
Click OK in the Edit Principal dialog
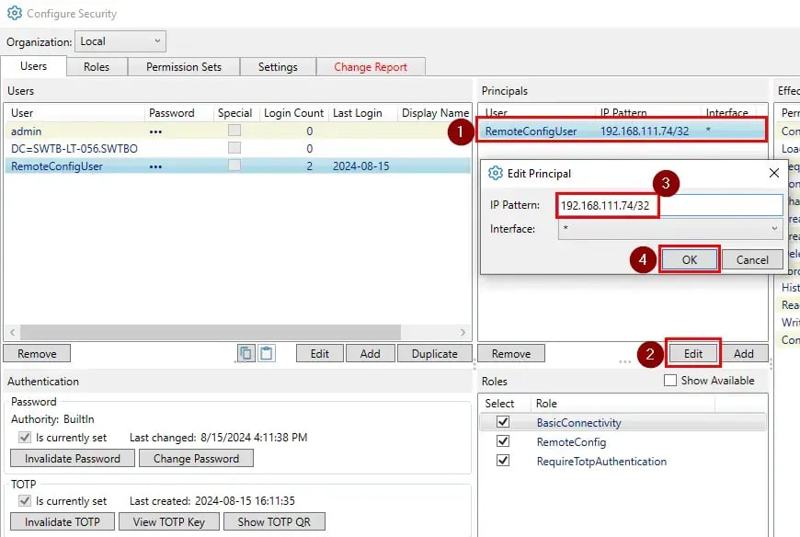(690, 259)
